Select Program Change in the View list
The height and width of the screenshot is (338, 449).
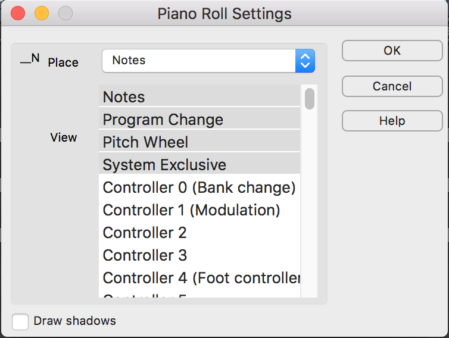pos(199,120)
